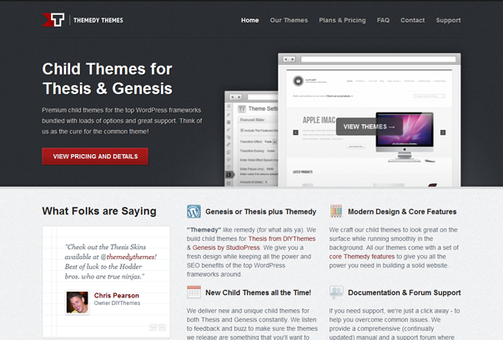
Task: Click the mock browser address bar
Action: point(378,59)
